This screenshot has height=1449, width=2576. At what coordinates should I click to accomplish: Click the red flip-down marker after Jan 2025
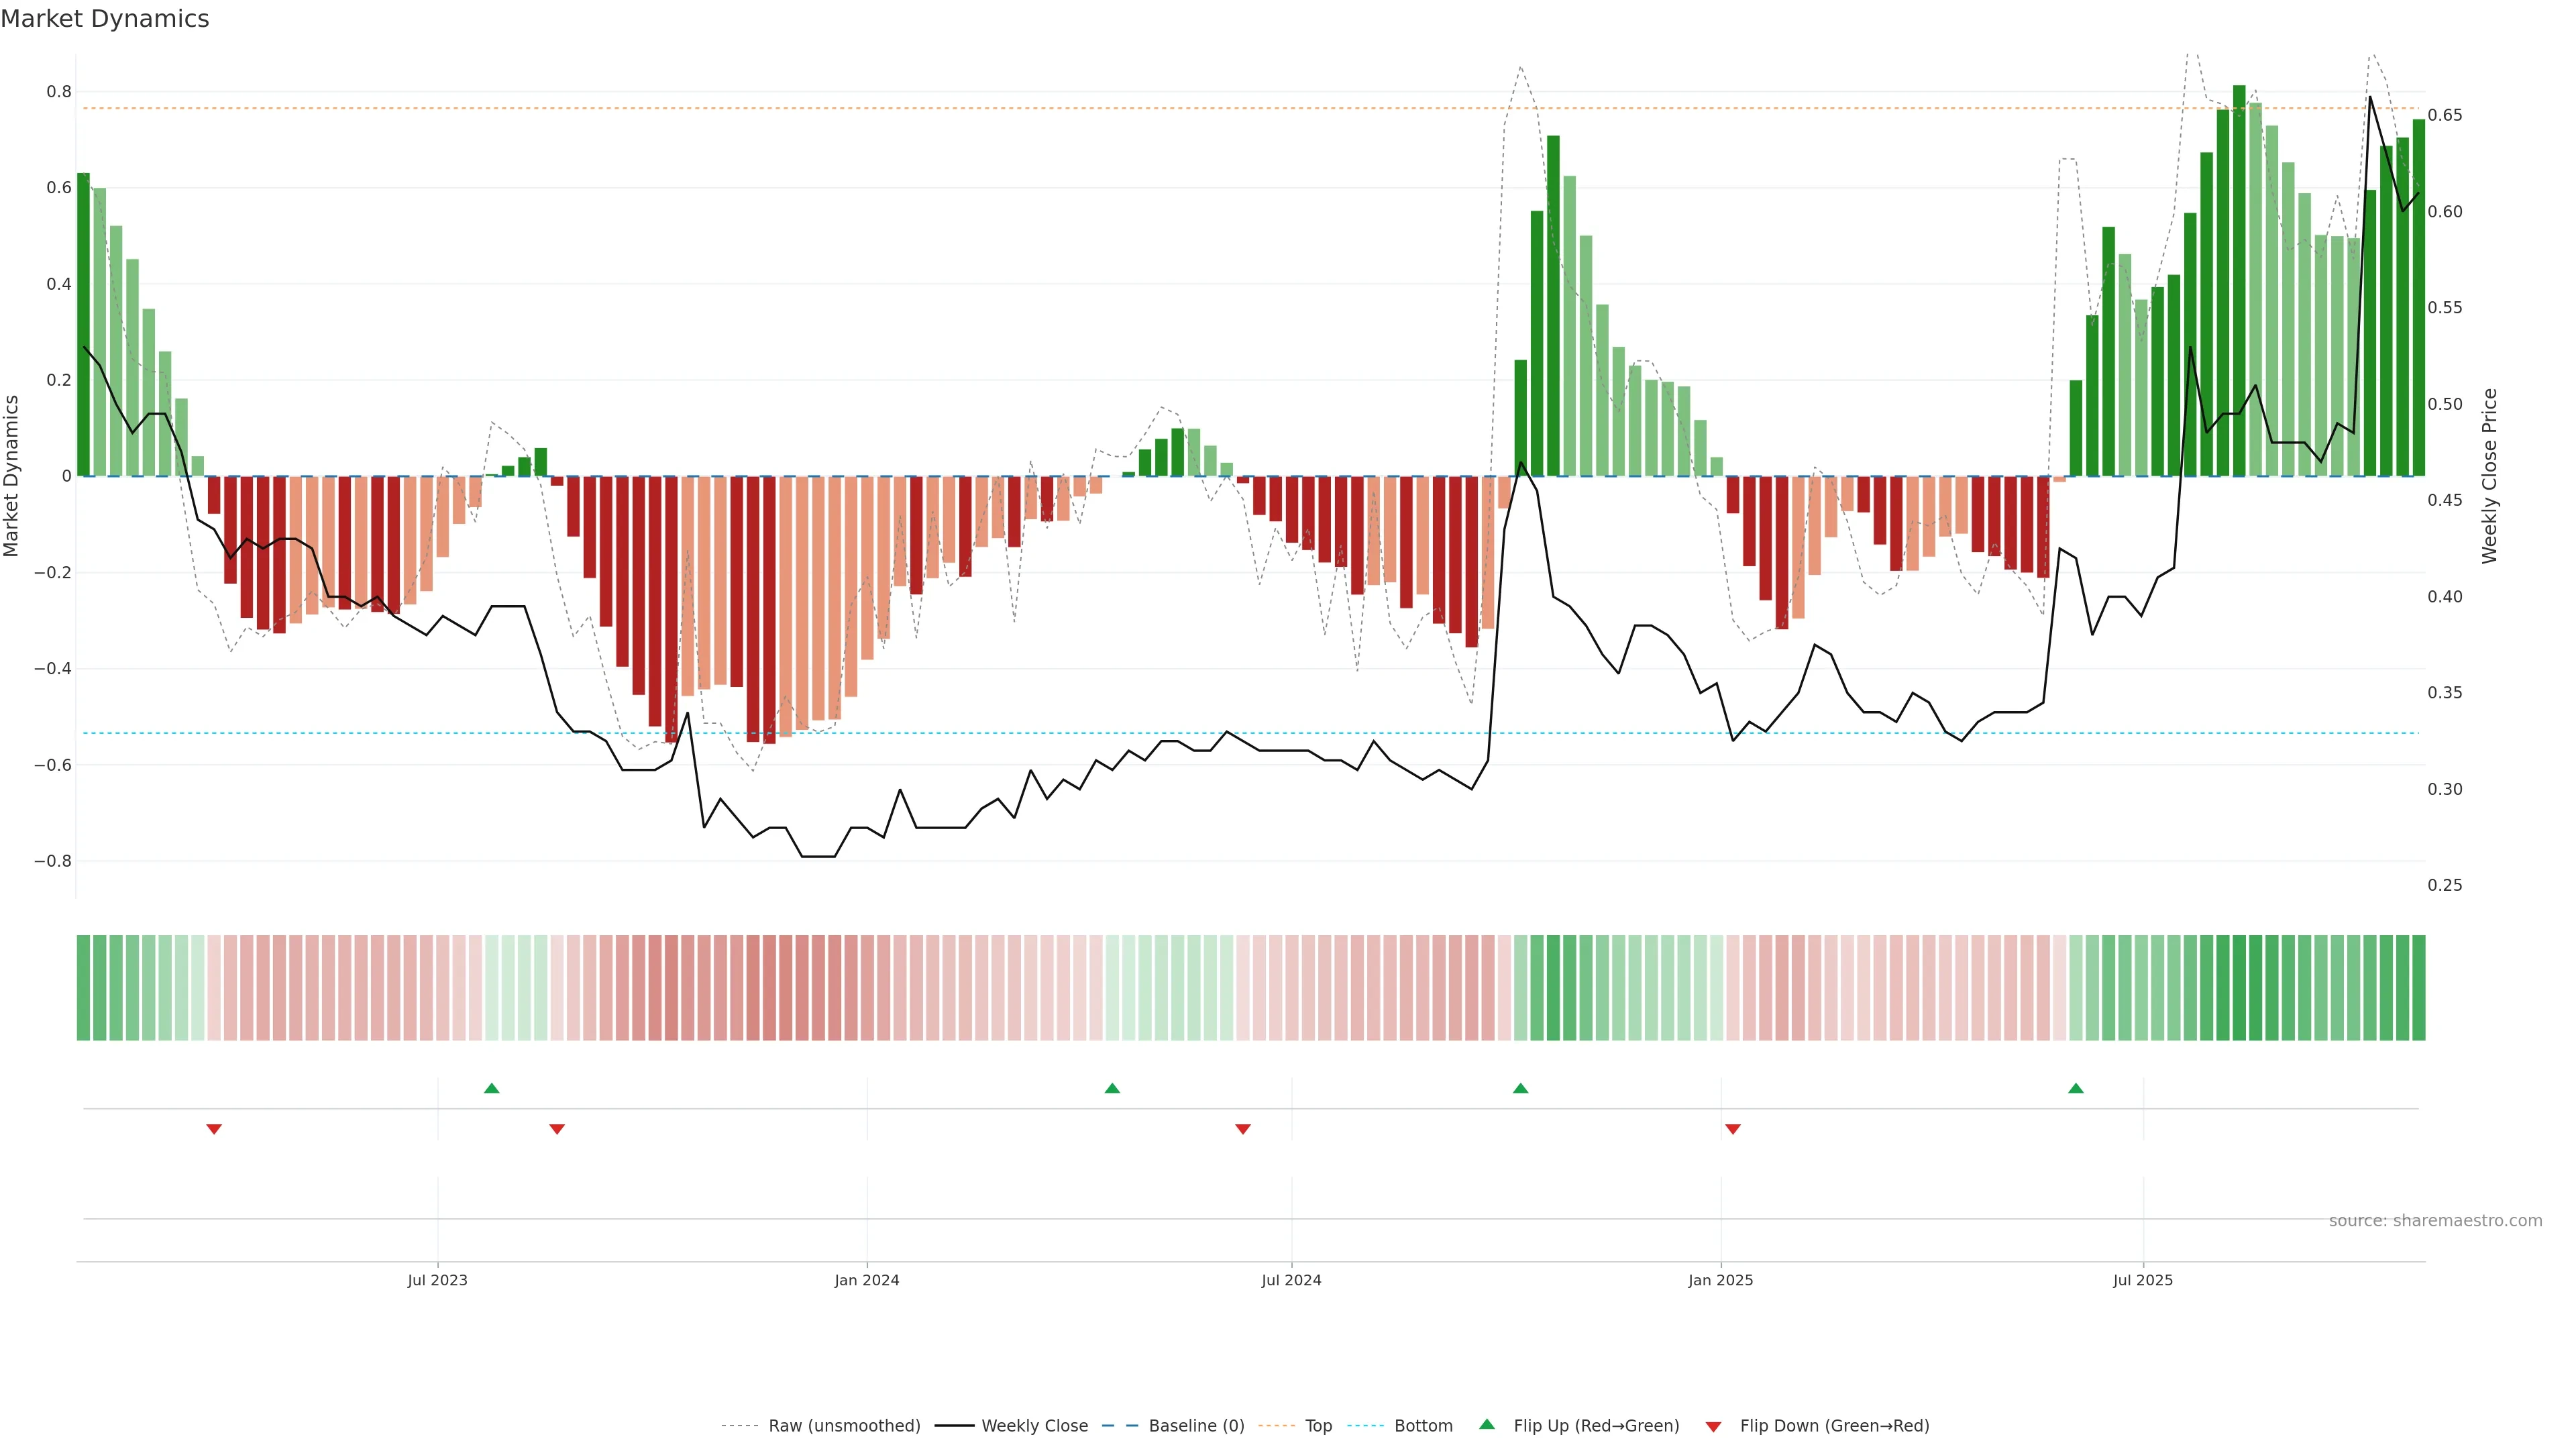point(1733,1129)
